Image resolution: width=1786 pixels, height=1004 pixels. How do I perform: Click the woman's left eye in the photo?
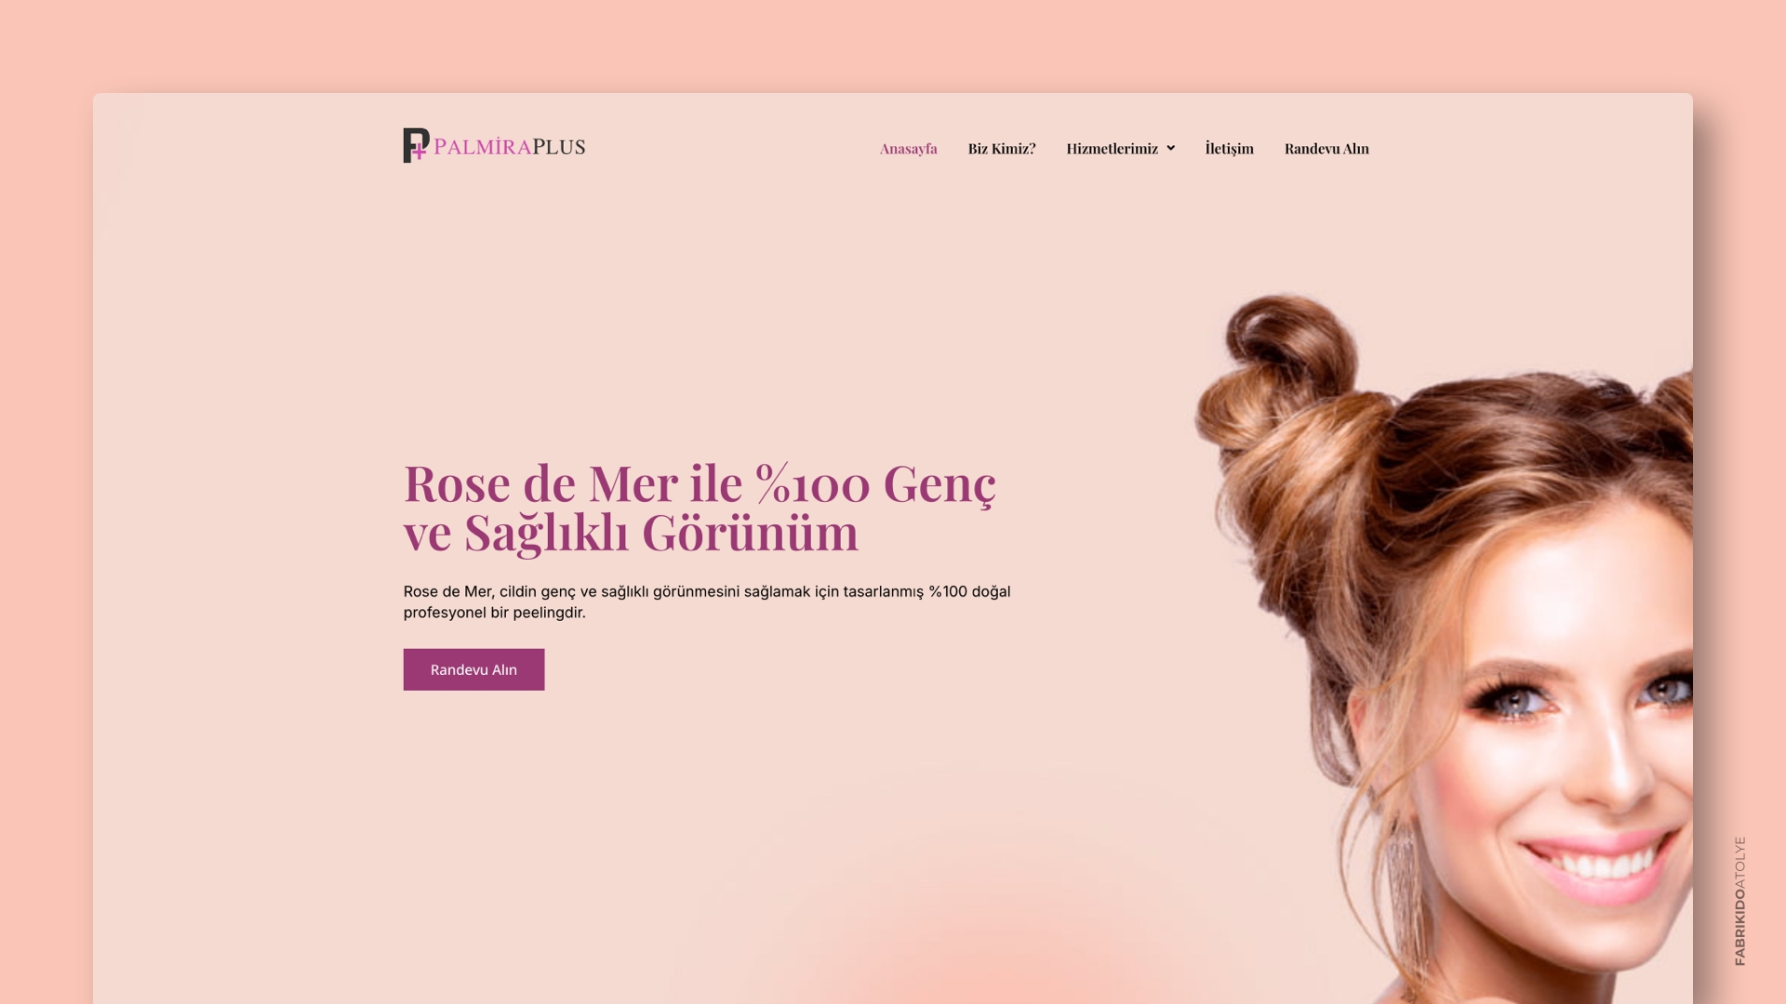1514,699
